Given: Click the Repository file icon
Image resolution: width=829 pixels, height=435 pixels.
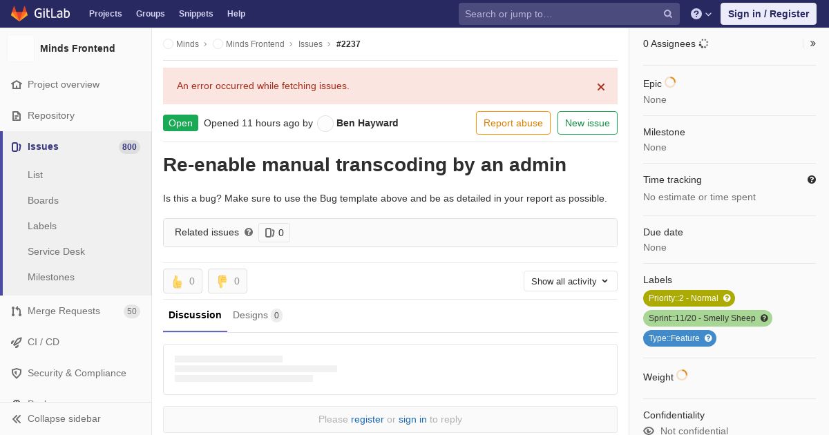Looking at the screenshot, I should 17,115.
